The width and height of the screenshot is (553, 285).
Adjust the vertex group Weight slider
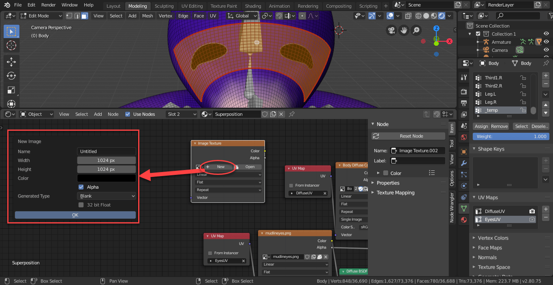click(x=510, y=136)
